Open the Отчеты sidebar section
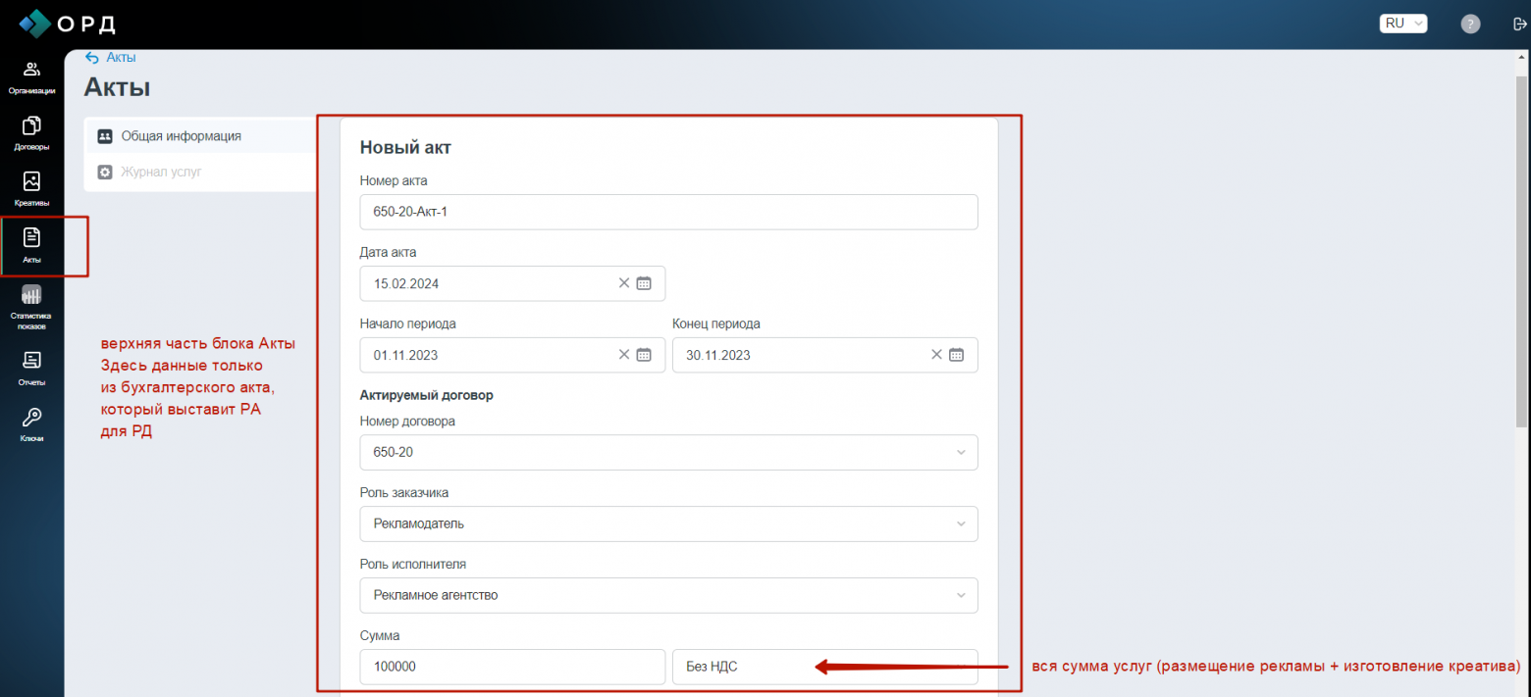Image resolution: width=1531 pixels, height=697 pixels. click(31, 369)
